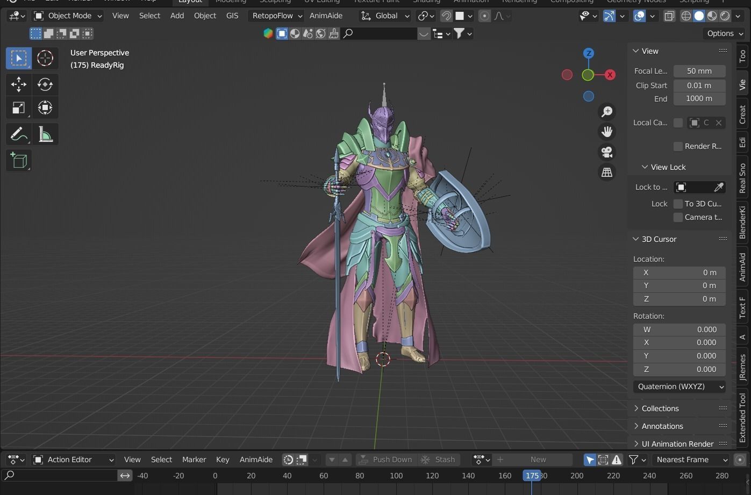Toggle the camera view icon
751x495 pixels.
tap(607, 152)
